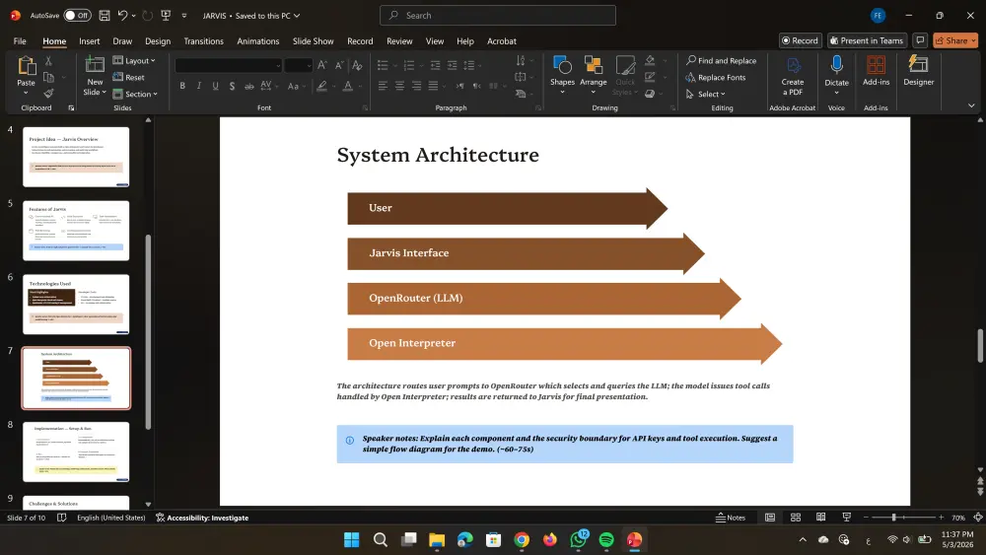Click Present in Teams
Screen dimensions: 986x555
[867, 40]
